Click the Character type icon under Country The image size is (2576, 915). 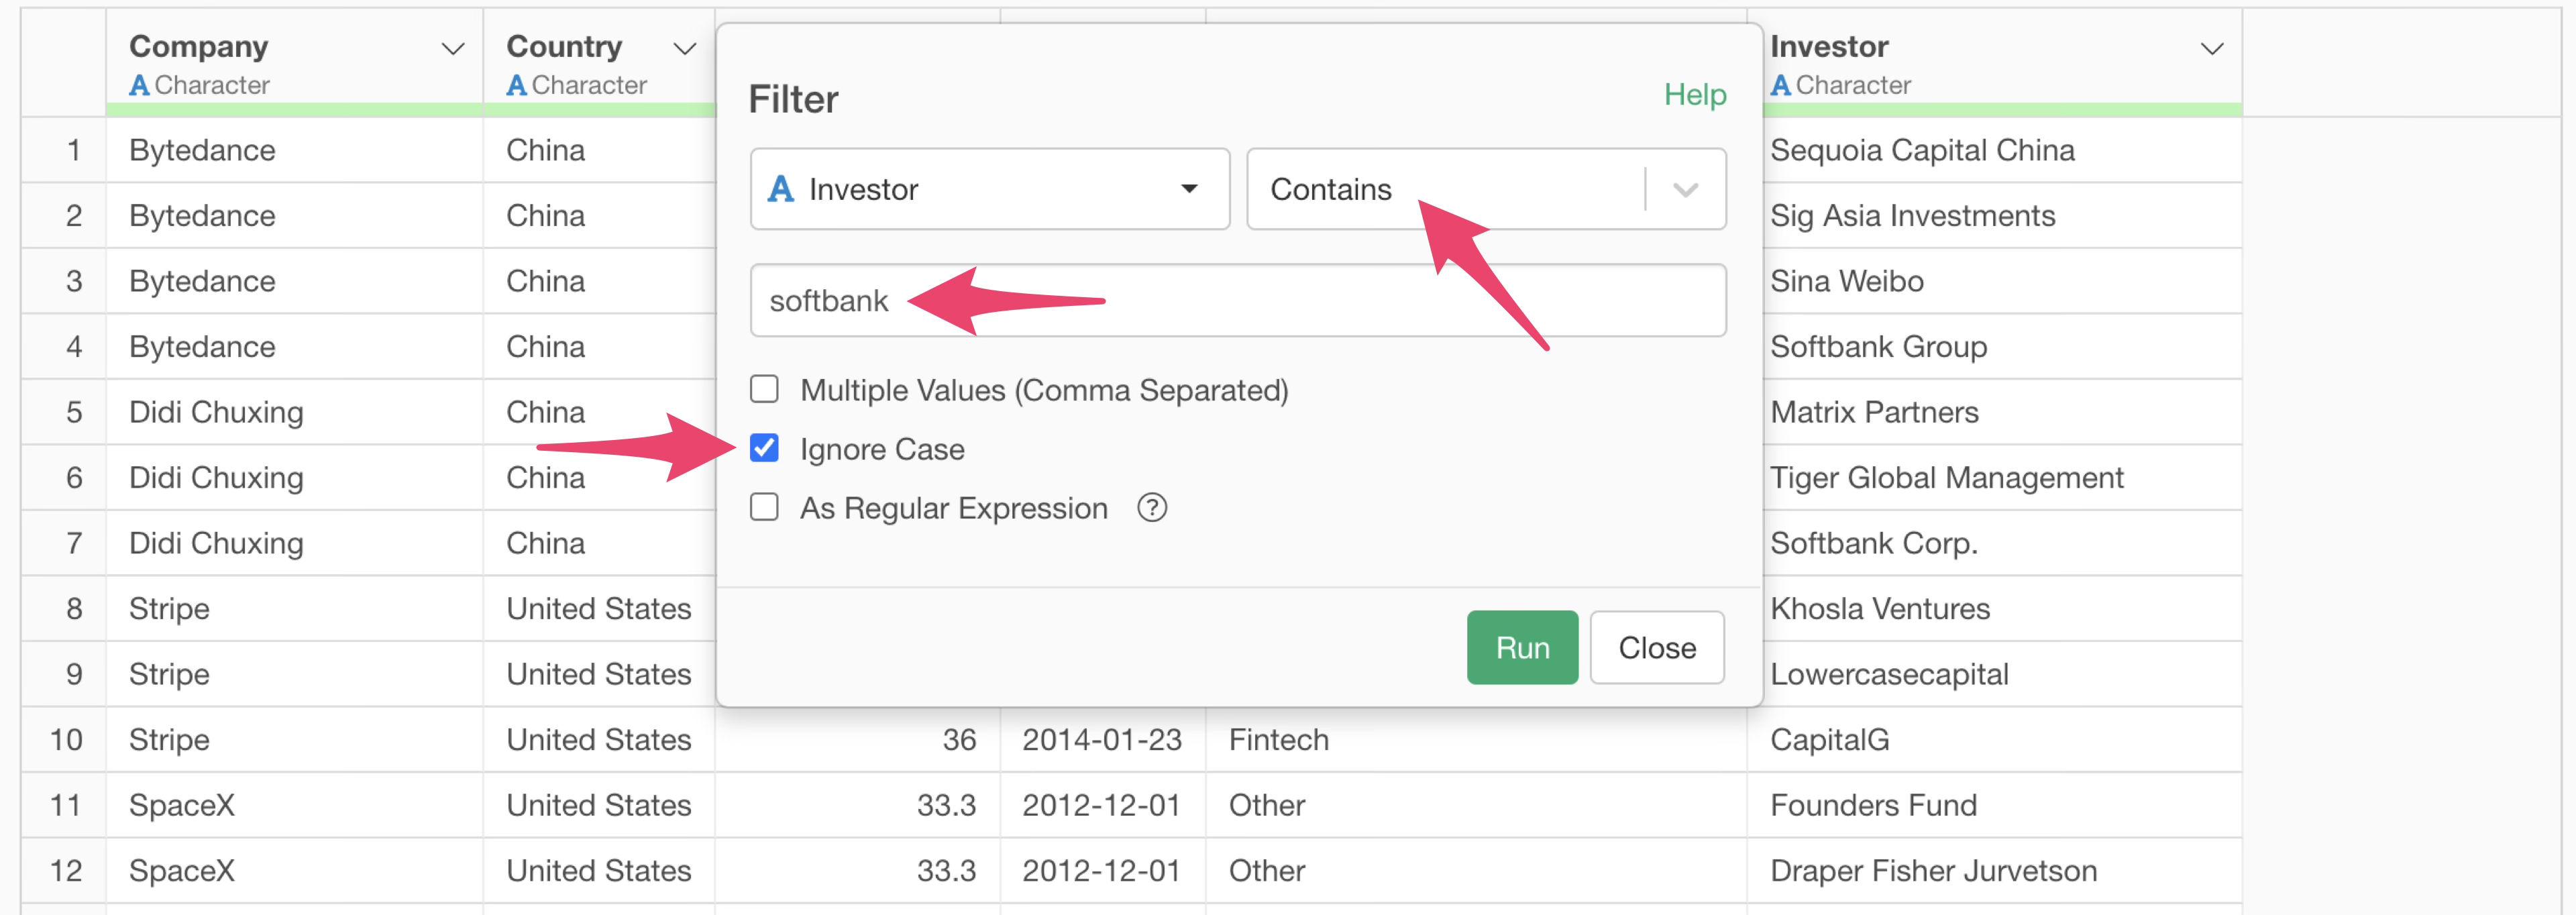pos(516,86)
